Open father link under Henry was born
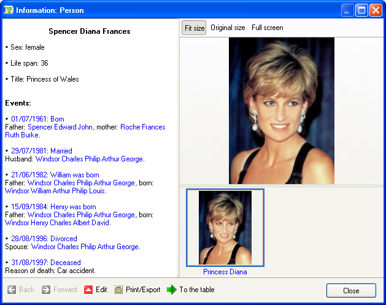The height and width of the screenshot is (305, 386). (81, 215)
